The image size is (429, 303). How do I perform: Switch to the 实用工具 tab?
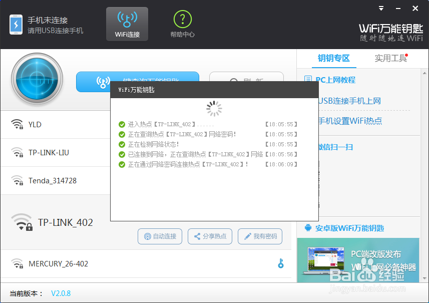pos(391,58)
